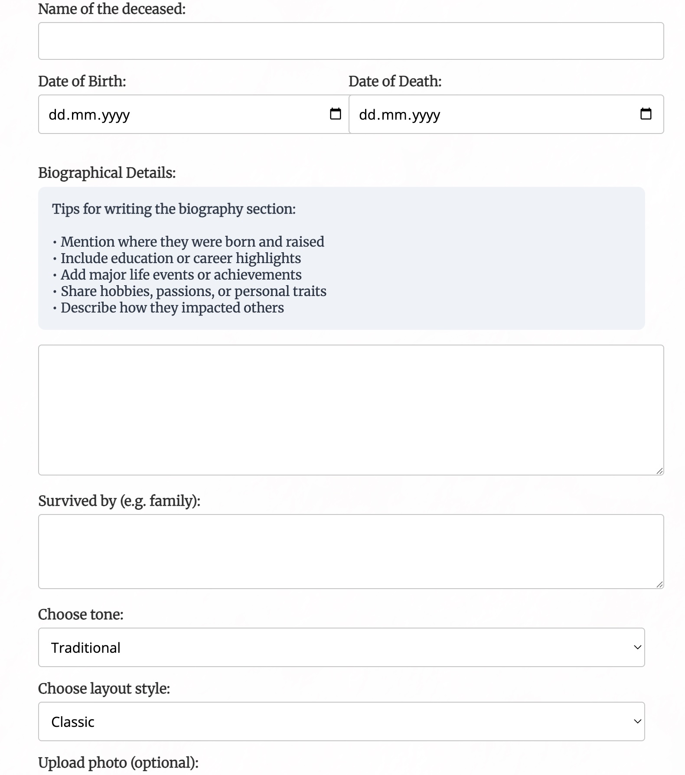Viewport: 685px width, 775px height.
Task: Select the day part of Date of Birth
Action: 57,115
